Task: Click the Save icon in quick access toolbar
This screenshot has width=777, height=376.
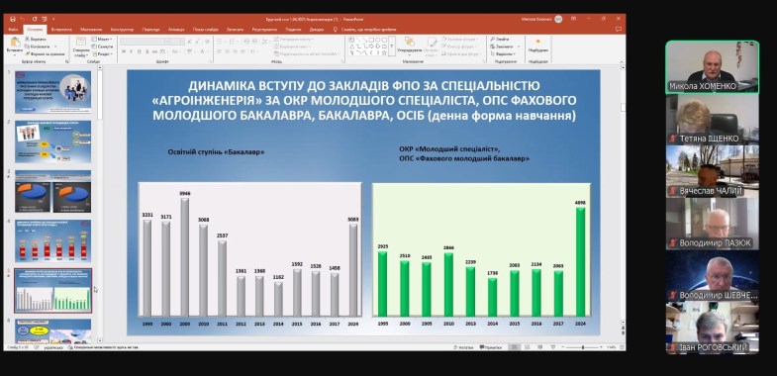Action: pyautogui.click(x=12, y=19)
